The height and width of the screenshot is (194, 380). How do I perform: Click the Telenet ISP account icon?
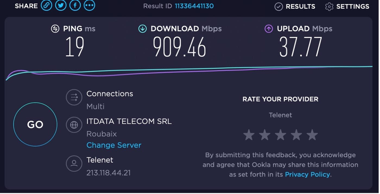tap(74, 164)
